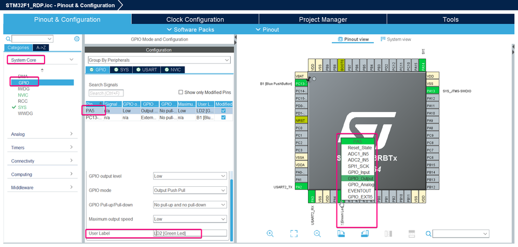Screen dimensions: 518x247
Task: Select Reset_State in PA5 popup menu
Action: 358,147
